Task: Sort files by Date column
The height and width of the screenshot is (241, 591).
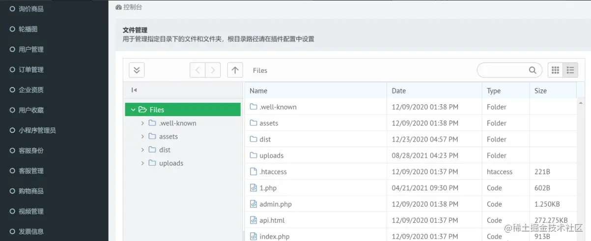Action: 434,90
